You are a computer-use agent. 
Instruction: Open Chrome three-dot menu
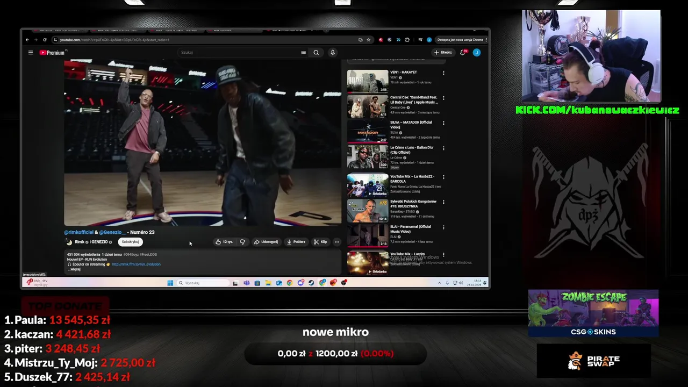click(x=486, y=40)
